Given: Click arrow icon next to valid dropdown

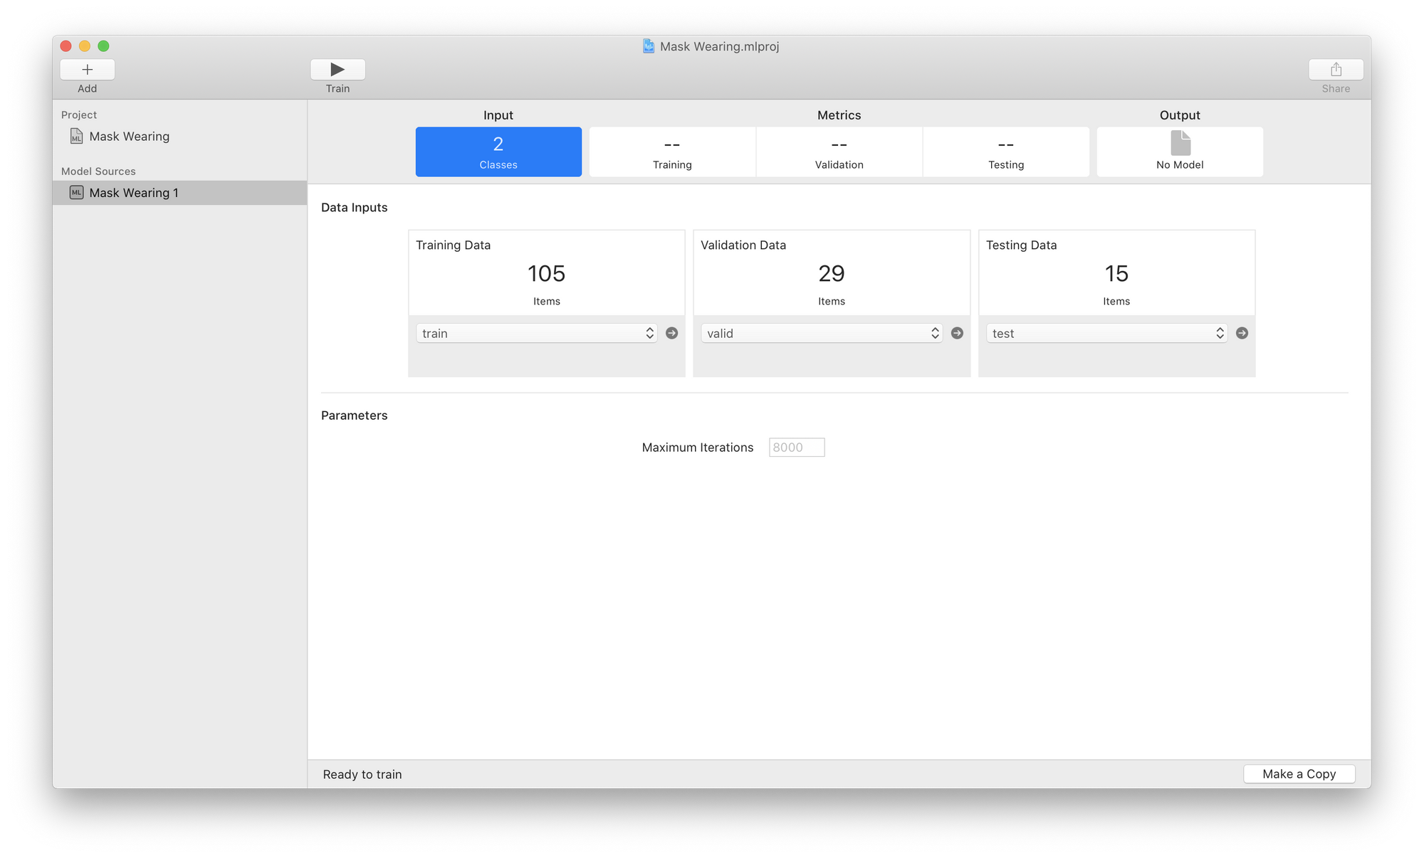Looking at the screenshot, I should click(x=957, y=333).
